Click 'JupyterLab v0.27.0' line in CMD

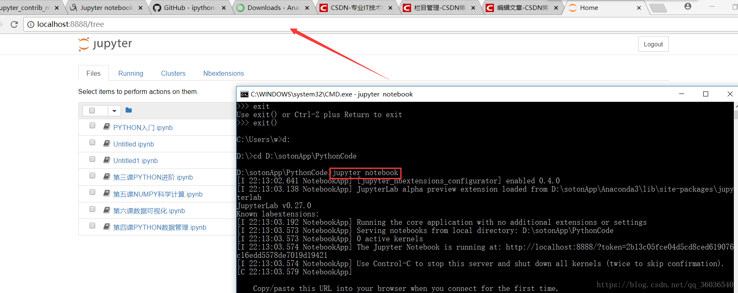click(274, 206)
